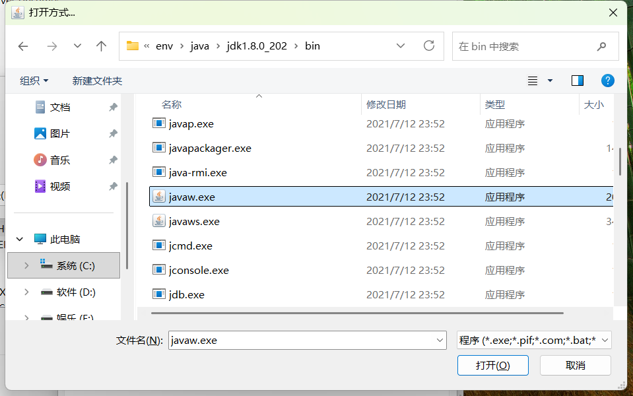
Task: Sort by 名称 column header
Action: (x=172, y=105)
